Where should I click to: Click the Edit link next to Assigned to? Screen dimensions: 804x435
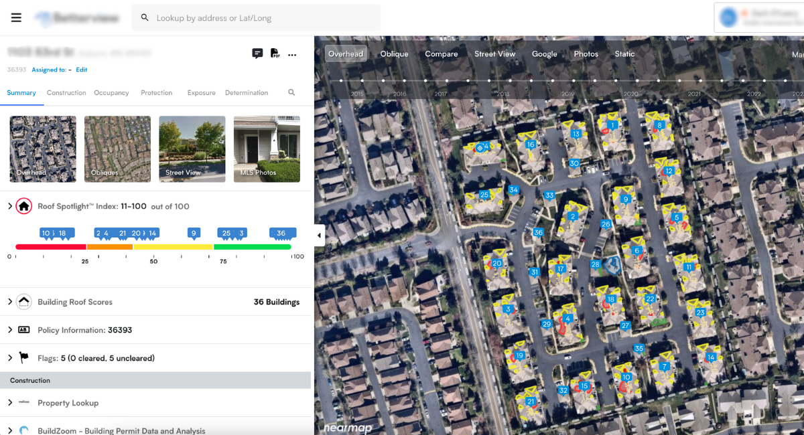81,69
